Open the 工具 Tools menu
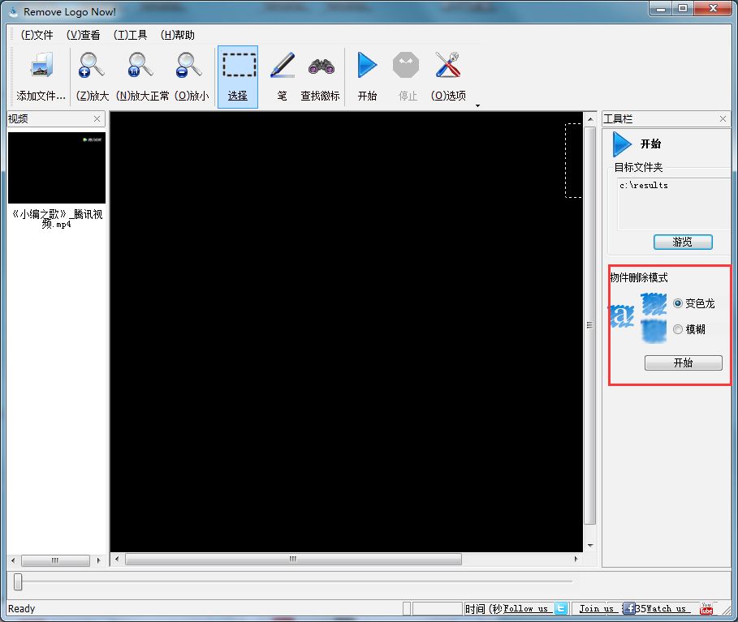This screenshot has width=738, height=622. (131, 35)
